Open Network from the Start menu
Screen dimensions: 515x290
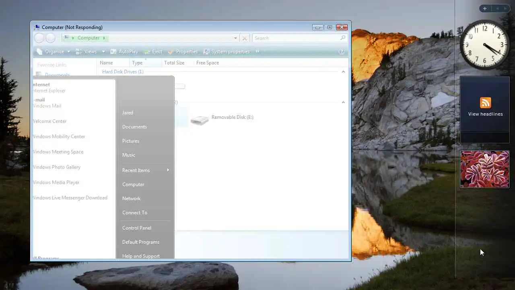coord(132,199)
